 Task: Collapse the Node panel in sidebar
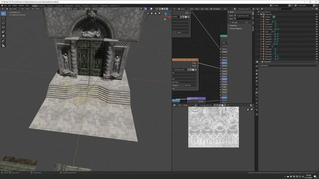point(231,12)
